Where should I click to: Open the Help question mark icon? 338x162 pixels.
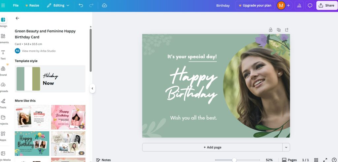pos(334,160)
